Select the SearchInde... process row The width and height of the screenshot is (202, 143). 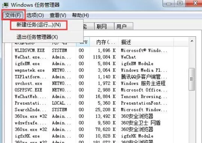101,110
